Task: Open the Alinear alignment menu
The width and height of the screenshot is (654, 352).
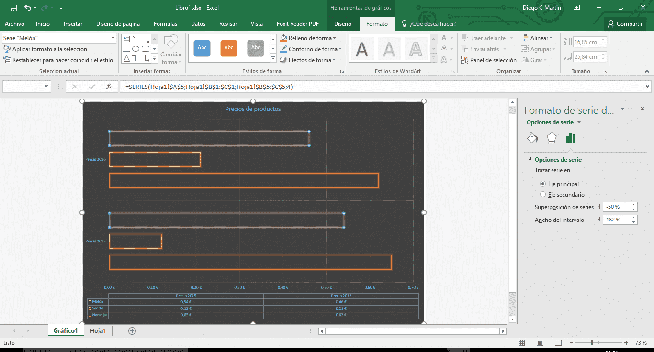Action: tap(539, 38)
